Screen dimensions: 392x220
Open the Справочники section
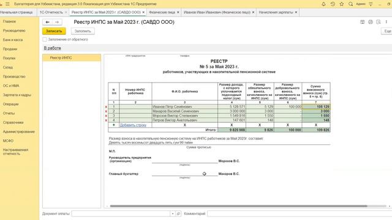13,122
